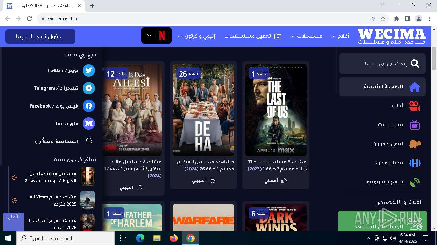
Task: Open مسلسل محمد سلطان الفتوحات trending link
Action: (51, 177)
